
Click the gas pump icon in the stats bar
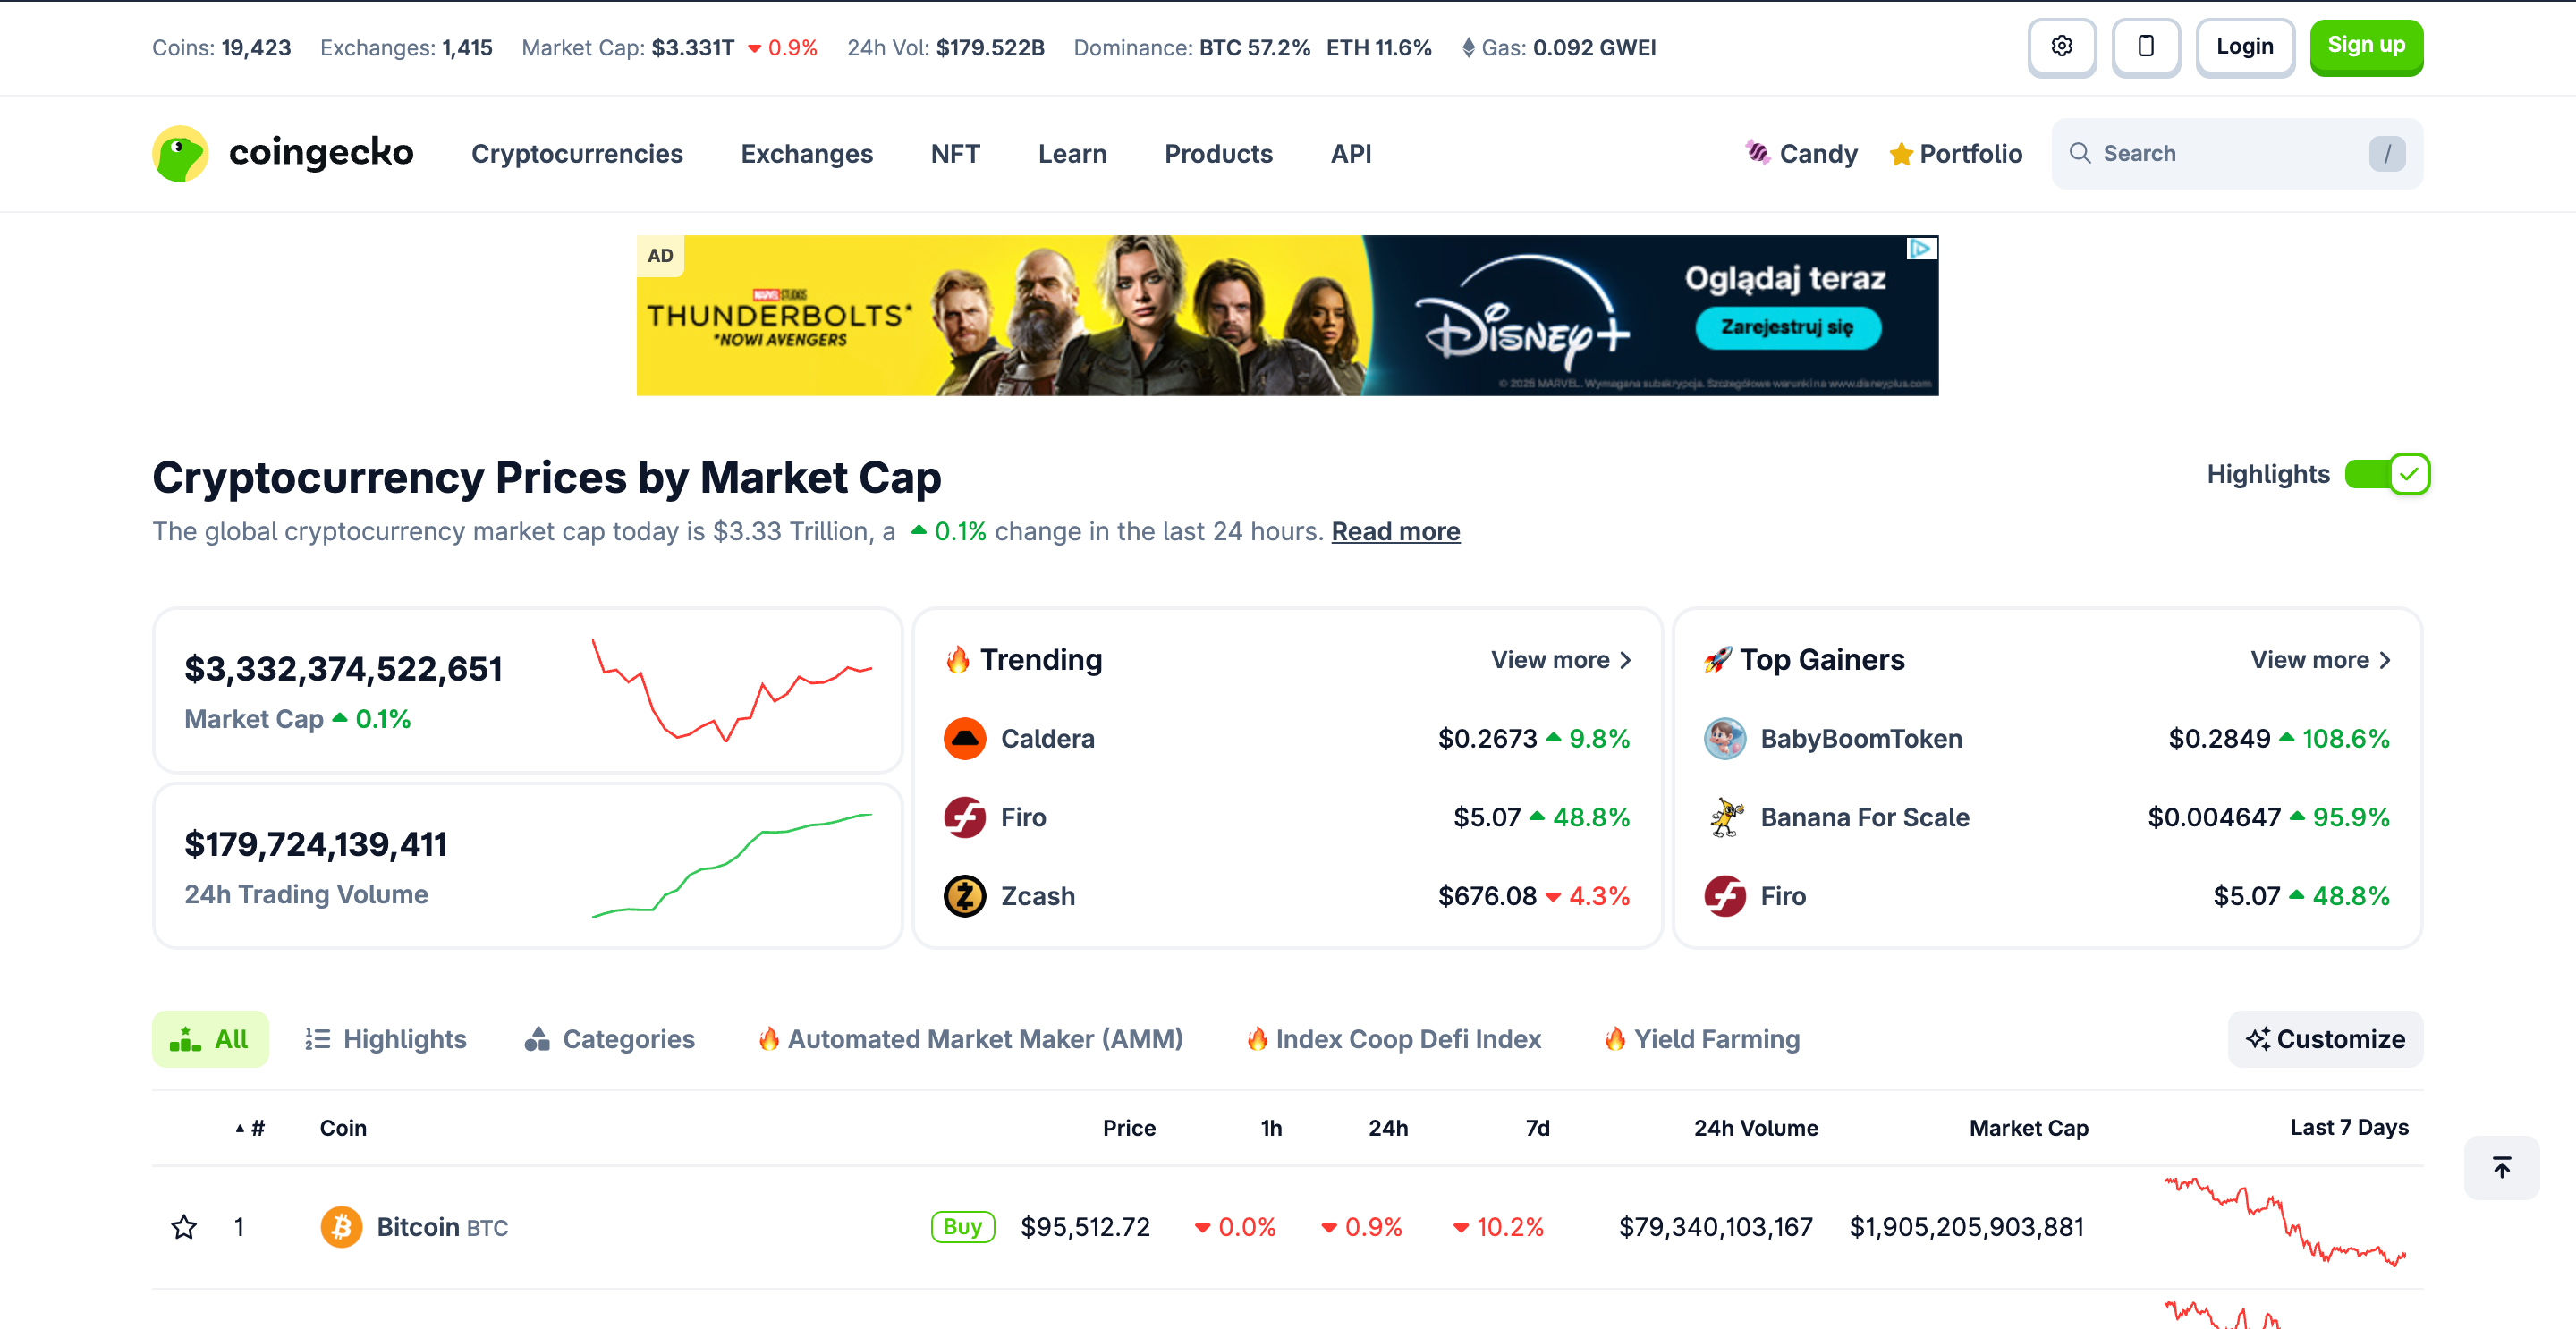click(1468, 47)
